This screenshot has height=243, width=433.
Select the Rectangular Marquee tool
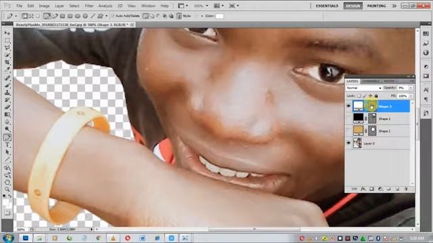click(7, 40)
